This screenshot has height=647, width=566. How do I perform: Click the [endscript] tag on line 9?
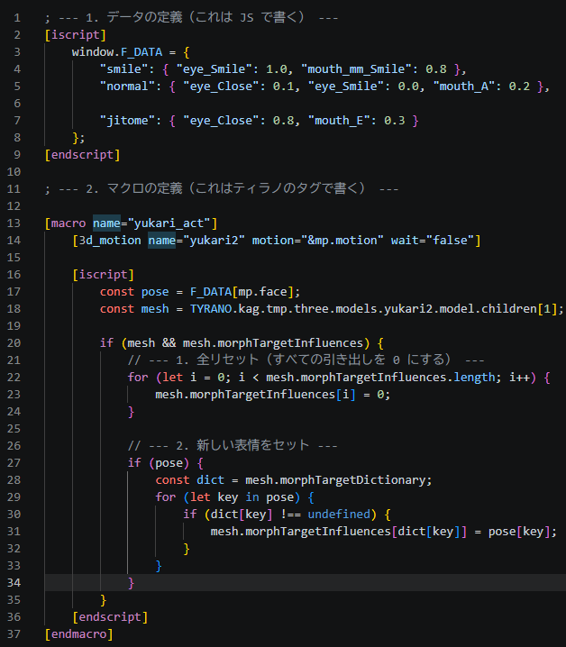coord(83,155)
